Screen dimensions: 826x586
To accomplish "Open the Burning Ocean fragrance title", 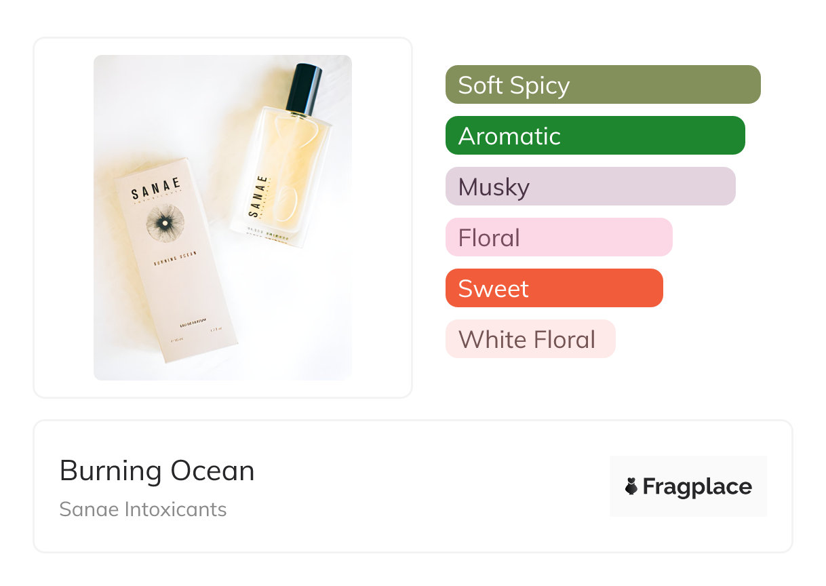I will coord(157,471).
